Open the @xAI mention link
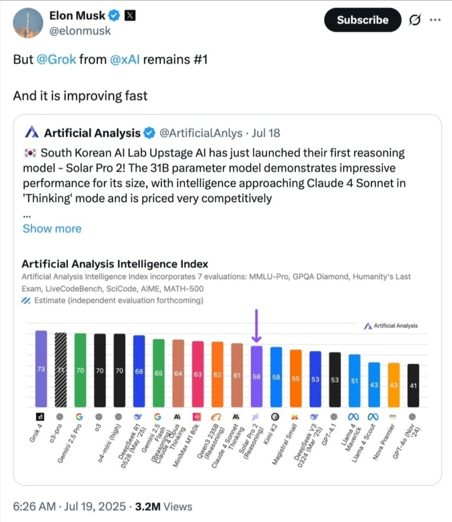The height and width of the screenshot is (522, 452). click(x=125, y=59)
